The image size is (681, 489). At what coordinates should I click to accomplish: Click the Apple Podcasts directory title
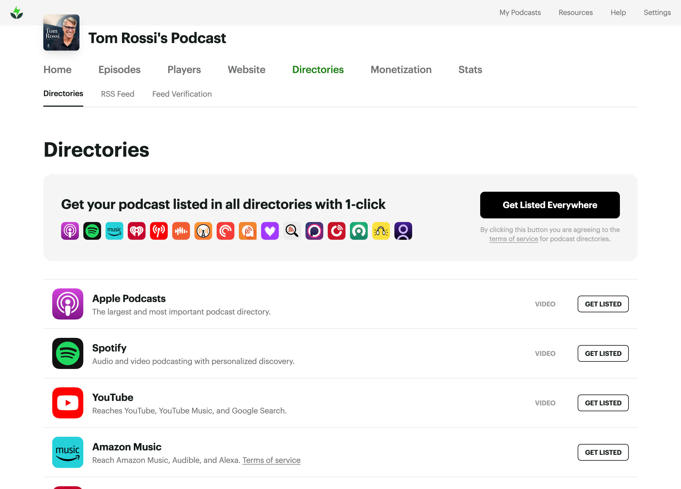pos(129,299)
